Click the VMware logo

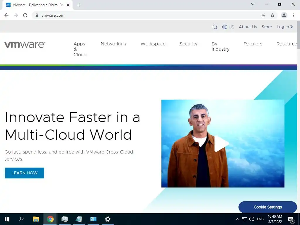click(x=25, y=45)
